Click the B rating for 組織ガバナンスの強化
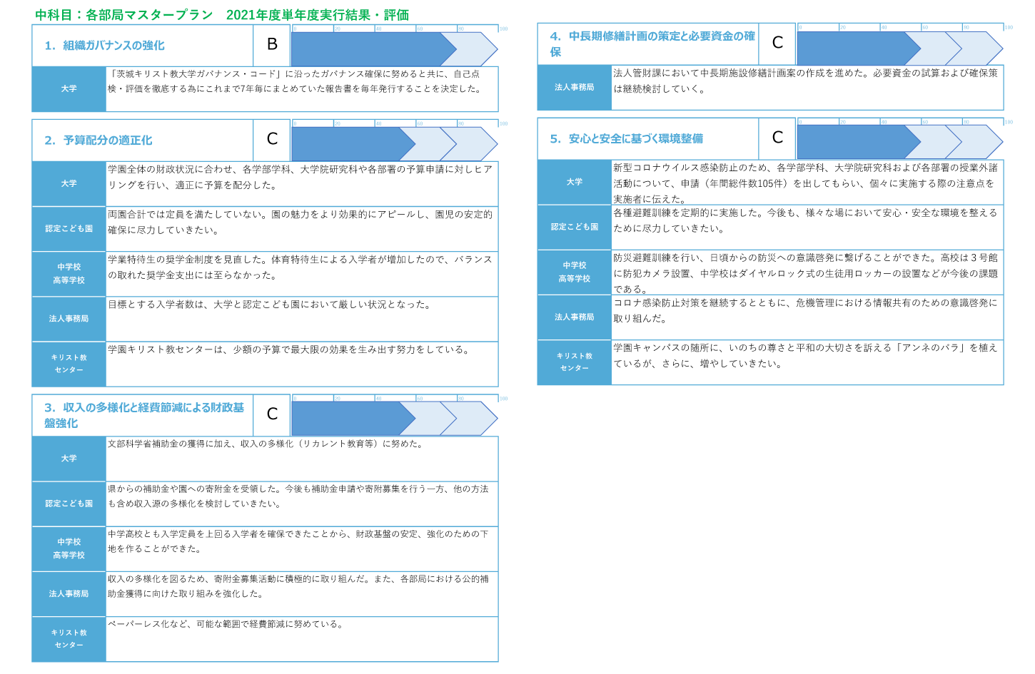1035x674 pixels. point(272,44)
